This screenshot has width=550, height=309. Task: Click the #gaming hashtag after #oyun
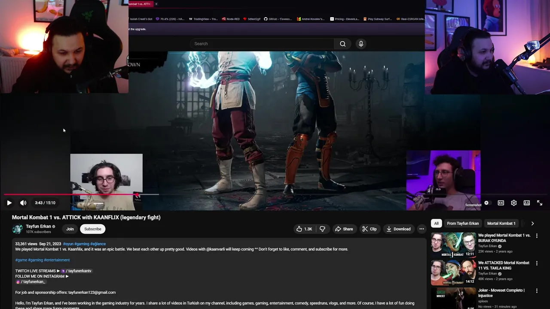82,244
